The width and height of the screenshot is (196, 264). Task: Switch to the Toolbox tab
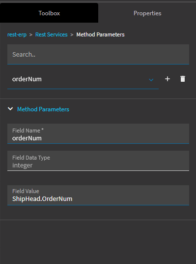(49, 13)
